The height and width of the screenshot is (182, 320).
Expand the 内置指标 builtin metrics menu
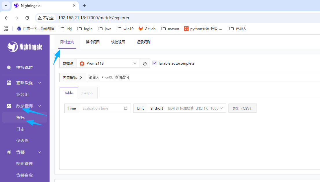72,78
